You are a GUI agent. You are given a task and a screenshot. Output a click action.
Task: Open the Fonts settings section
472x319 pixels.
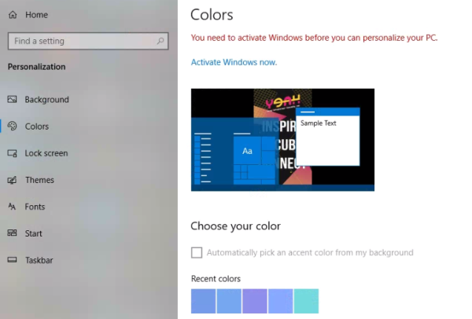(35, 207)
